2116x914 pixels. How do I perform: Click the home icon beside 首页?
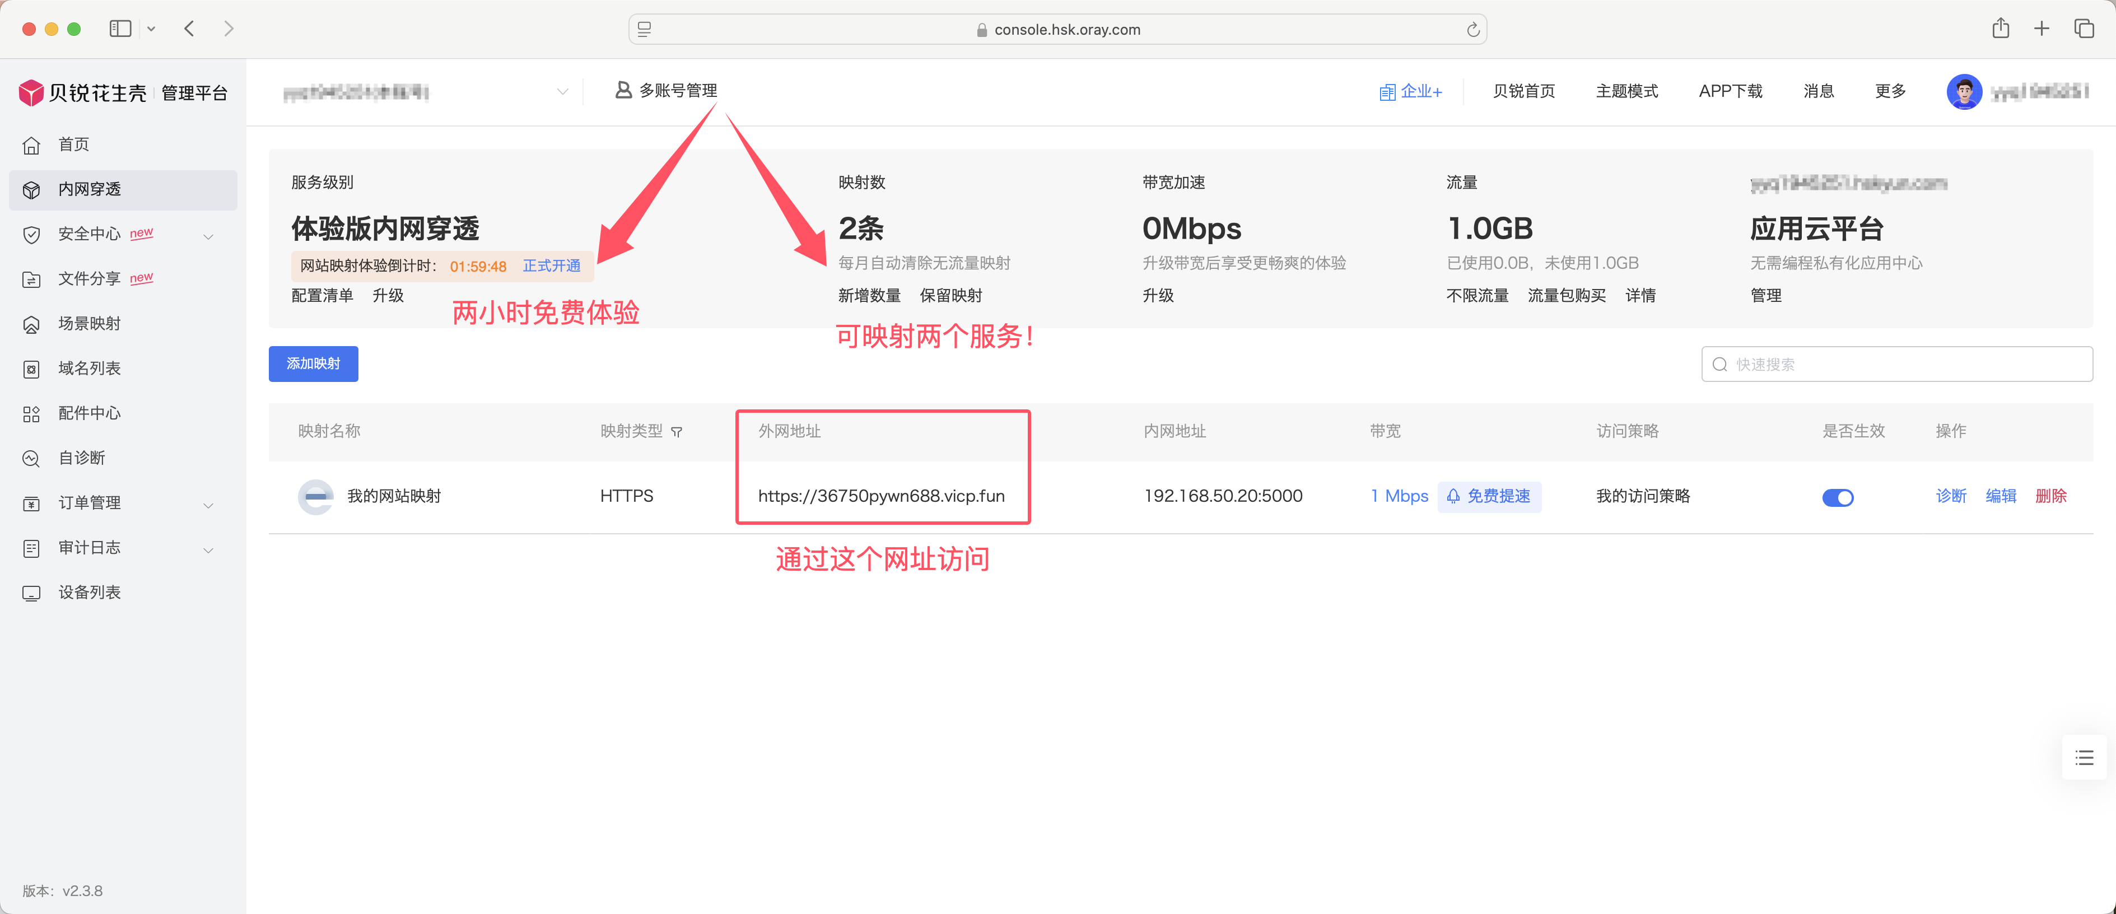[31, 146]
